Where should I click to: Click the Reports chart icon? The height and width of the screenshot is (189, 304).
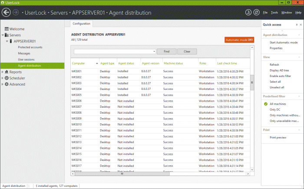coord(7,72)
